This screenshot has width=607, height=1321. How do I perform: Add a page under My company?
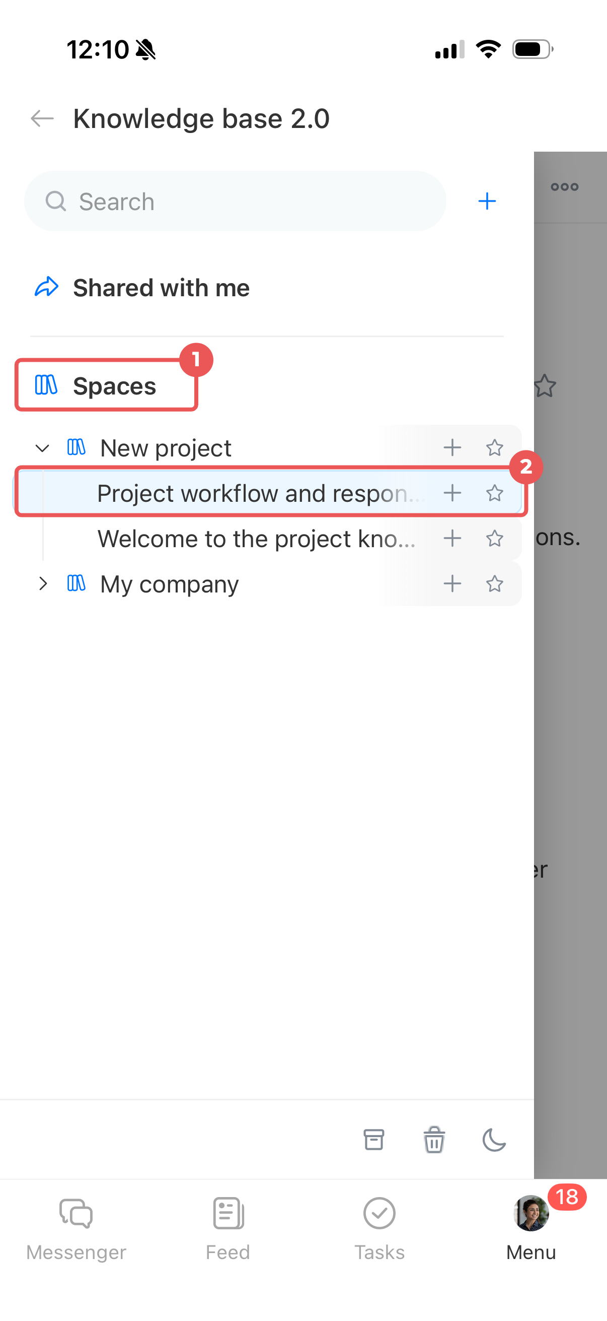click(x=452, y=583)
